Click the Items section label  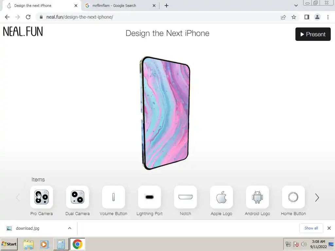pos(38,180)
